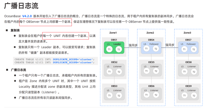Click the T1 circle under OBS3
The image size is (205, 108).
click(109, 96)
